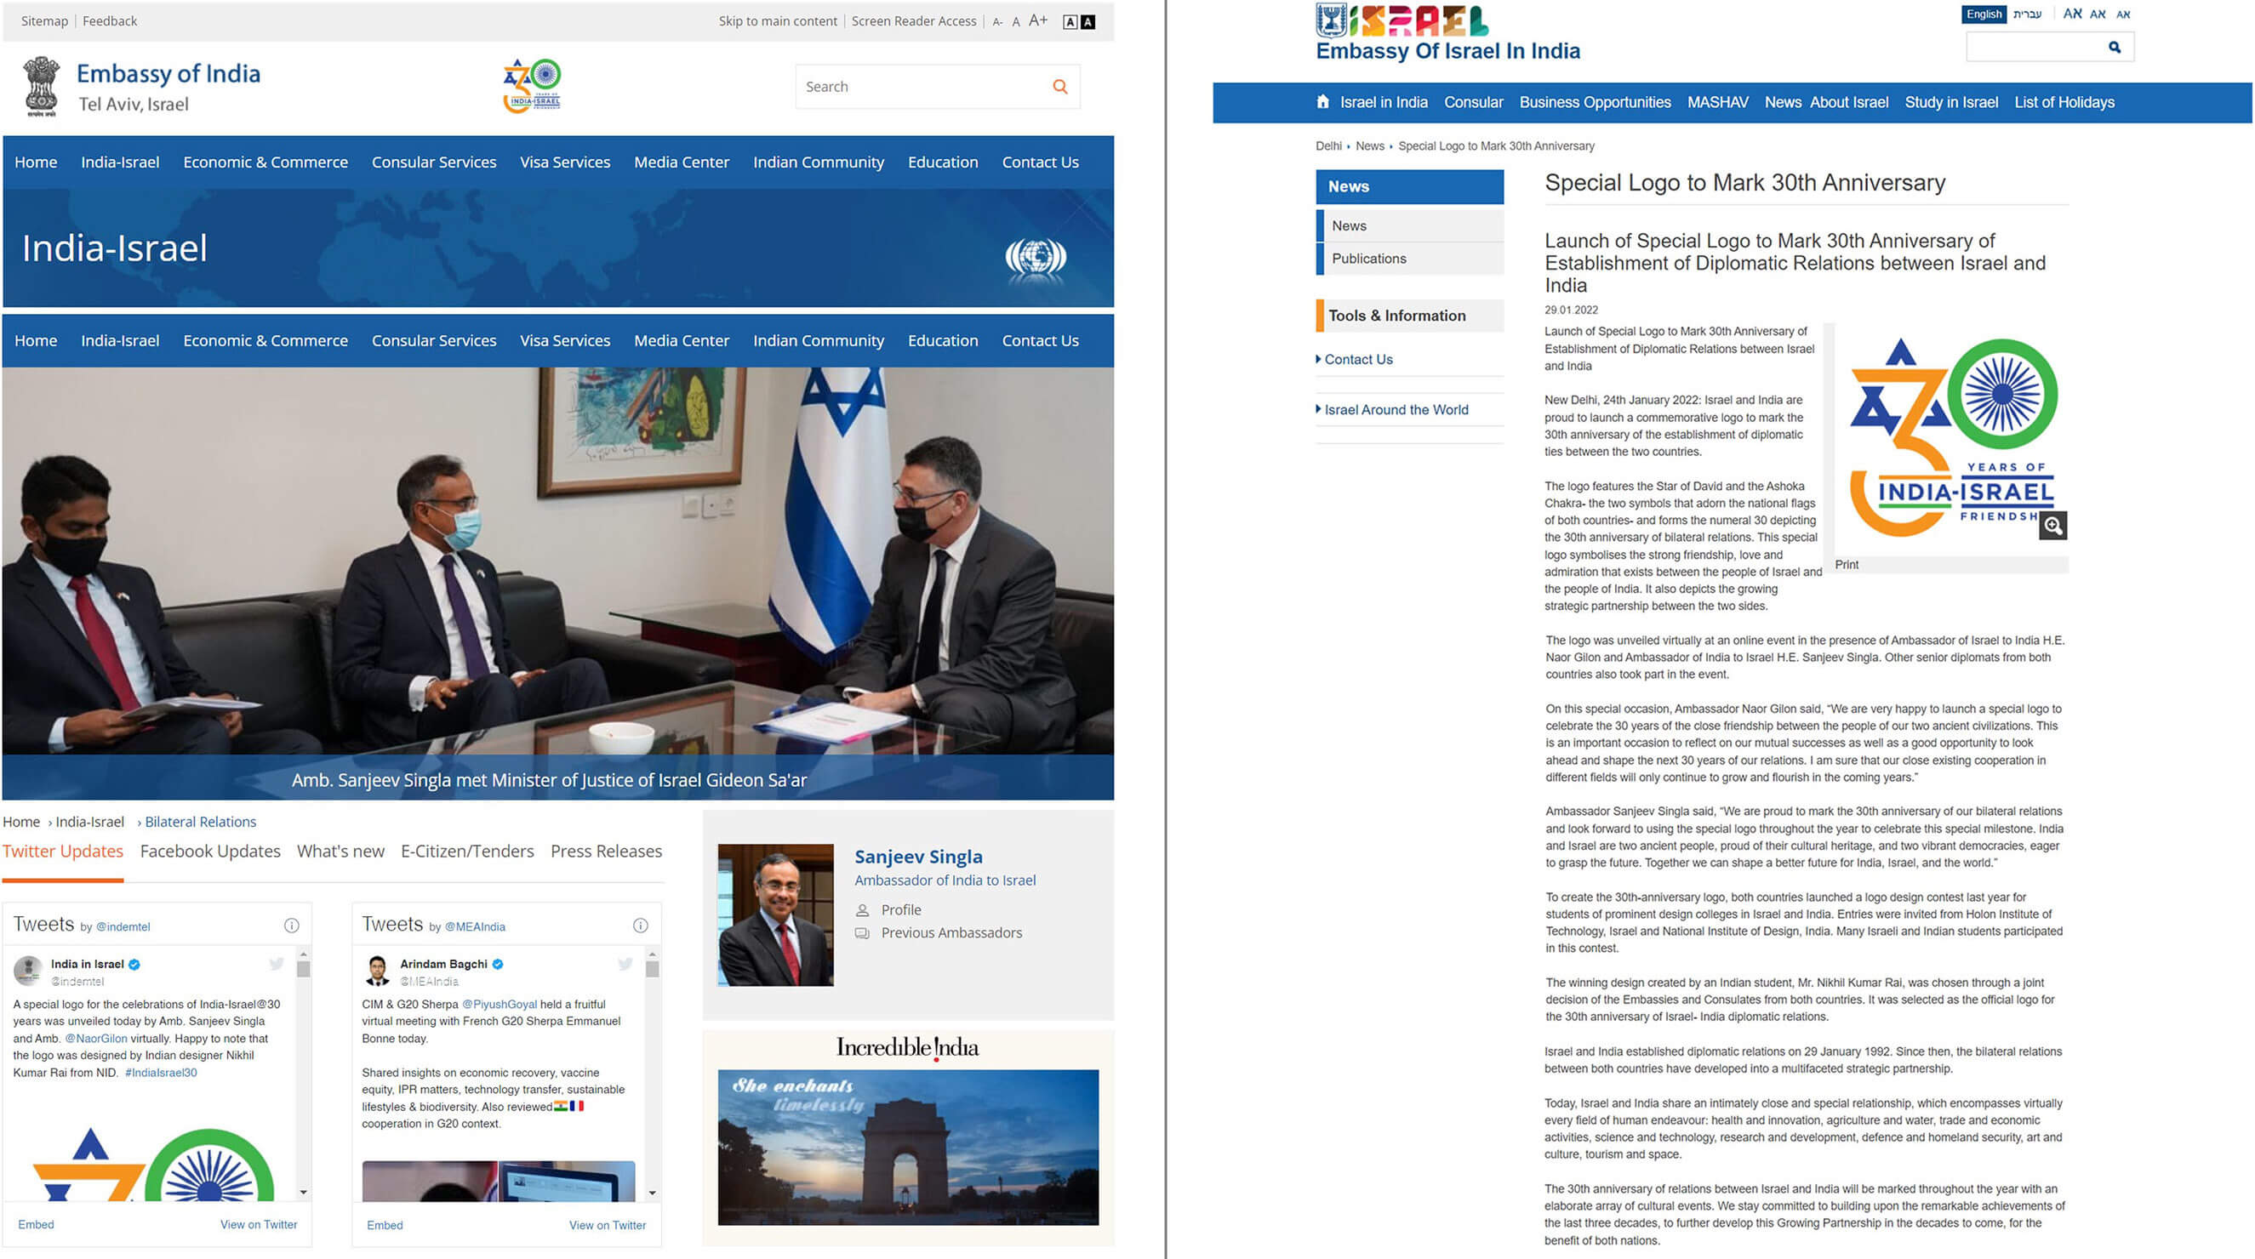Click the globe emblem on India-Israel banner
2255x1259 pixels.
[x=1036, y=257]
